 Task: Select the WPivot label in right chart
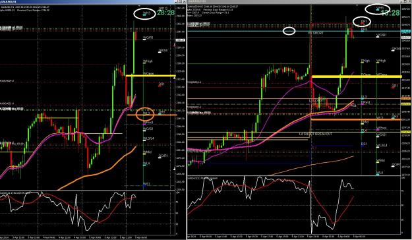(381, 129)
